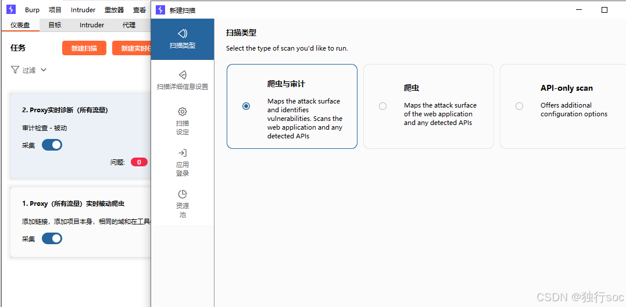
Task: Click the 过滤 label text
Action: pyautogui.click(x=28, y=70)
